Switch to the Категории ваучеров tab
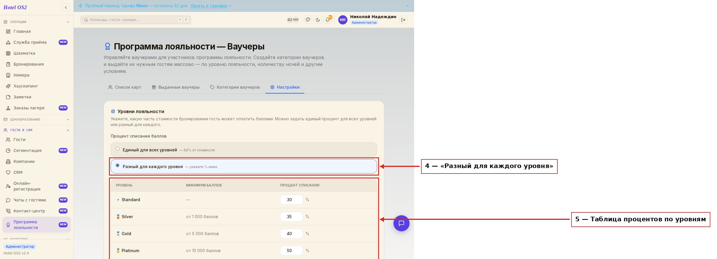 pos(235,87)
